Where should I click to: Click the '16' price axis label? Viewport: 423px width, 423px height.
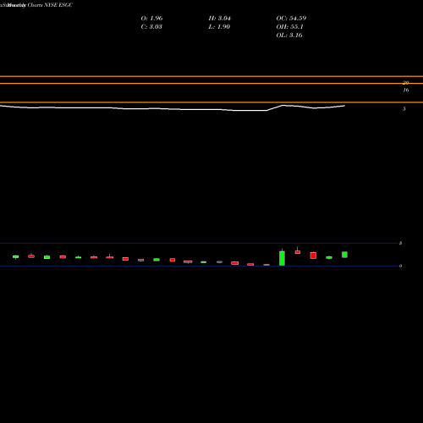coord(406,91)
